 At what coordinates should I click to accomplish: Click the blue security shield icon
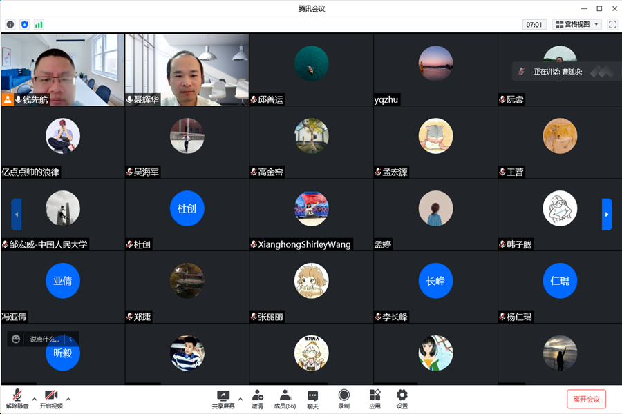(x=25, y=24)
